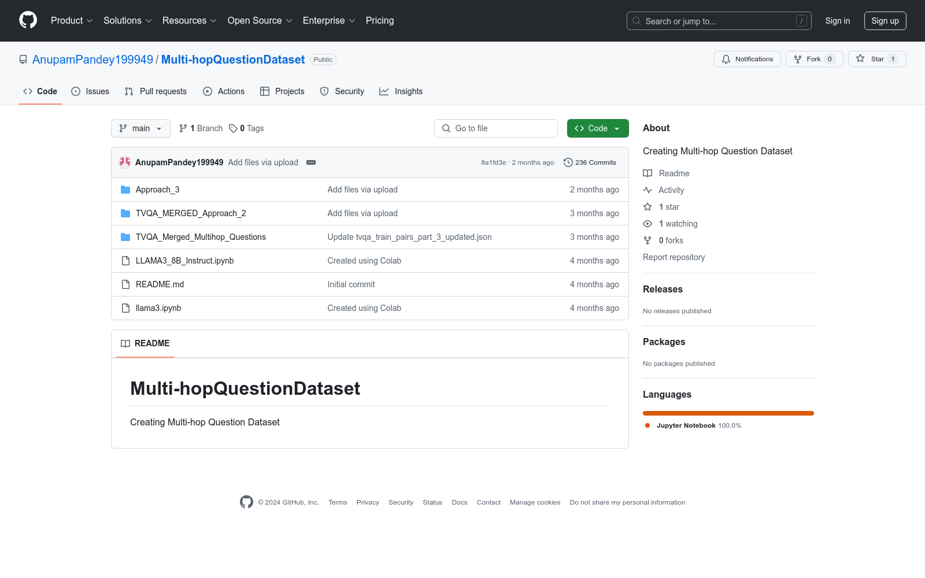The height and width of the screenshot is (578, 925).
Task: Click the book icon next to Readme link
Action: 647,173
